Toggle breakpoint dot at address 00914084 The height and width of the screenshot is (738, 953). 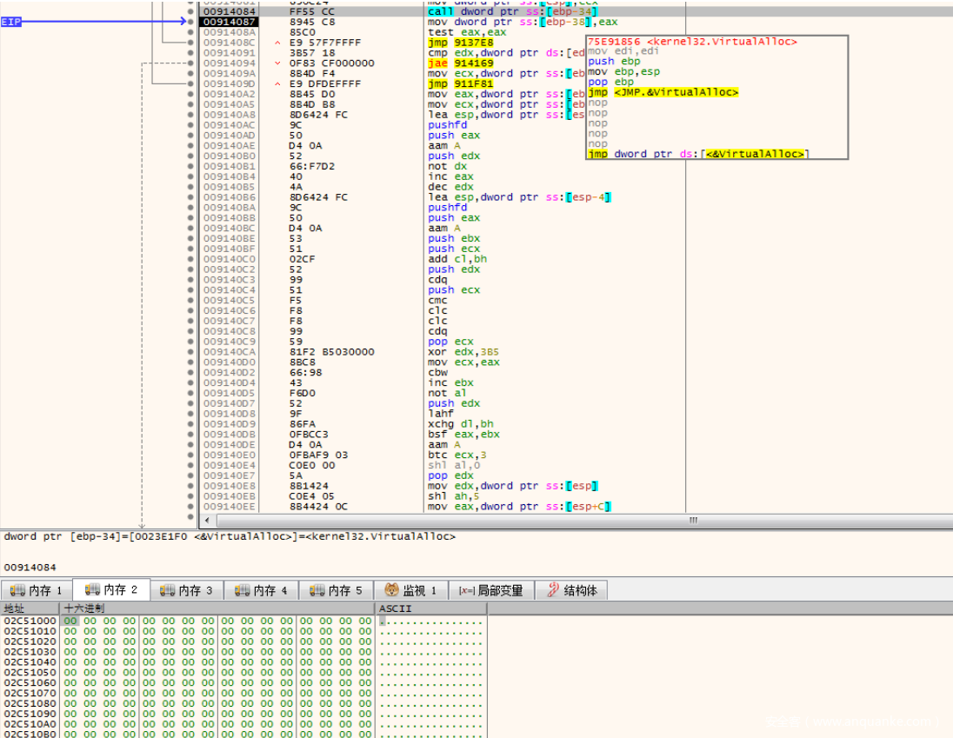coord(190,12)
